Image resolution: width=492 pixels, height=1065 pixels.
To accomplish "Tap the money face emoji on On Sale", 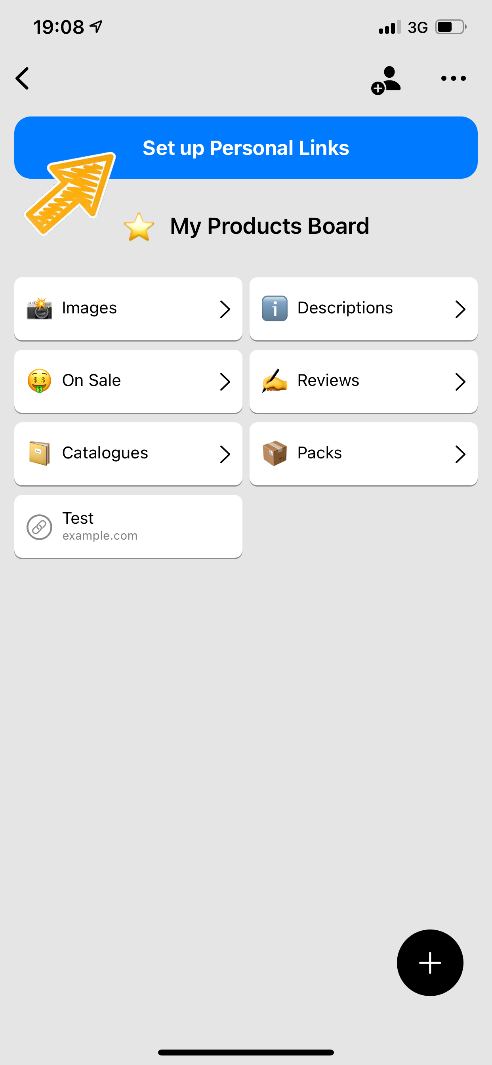I will (39, 381).
